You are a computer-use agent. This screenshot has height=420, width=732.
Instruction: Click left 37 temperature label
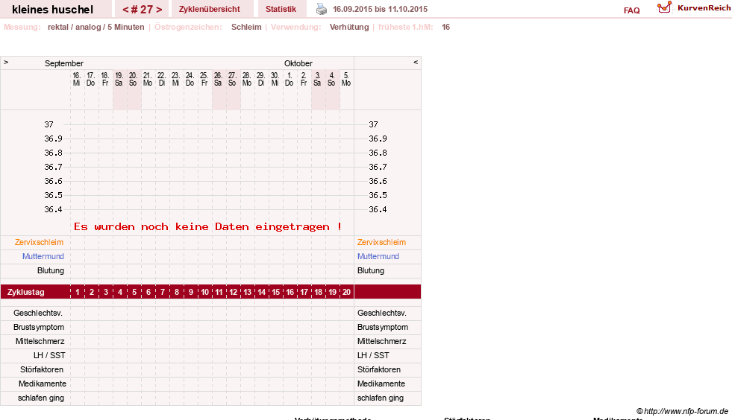(x=49, y=124)
